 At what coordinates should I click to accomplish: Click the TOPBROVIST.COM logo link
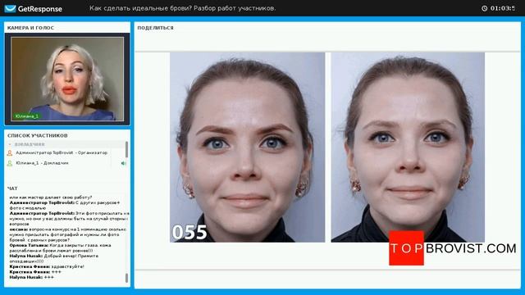pyautogui.click(x=453, y=248)
